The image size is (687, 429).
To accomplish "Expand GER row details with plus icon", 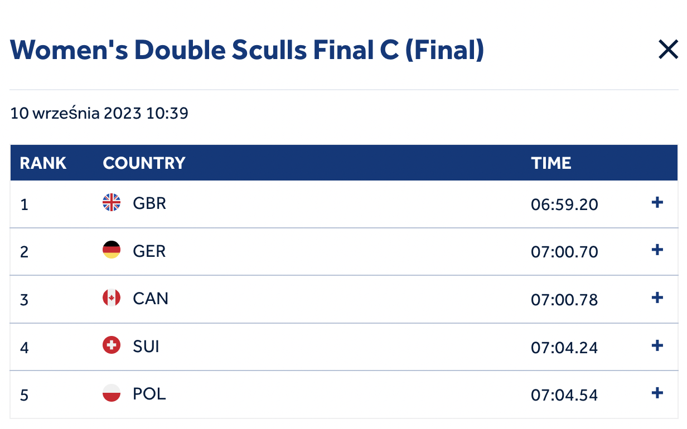I will [657, 250].
